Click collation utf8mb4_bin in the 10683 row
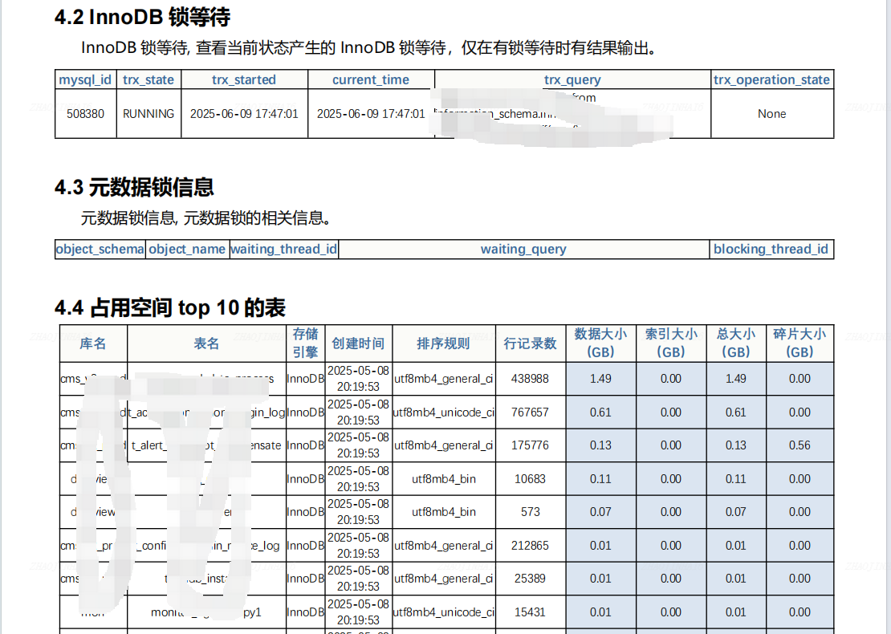This screenshot has height=634, width=891. pos(443,479)
